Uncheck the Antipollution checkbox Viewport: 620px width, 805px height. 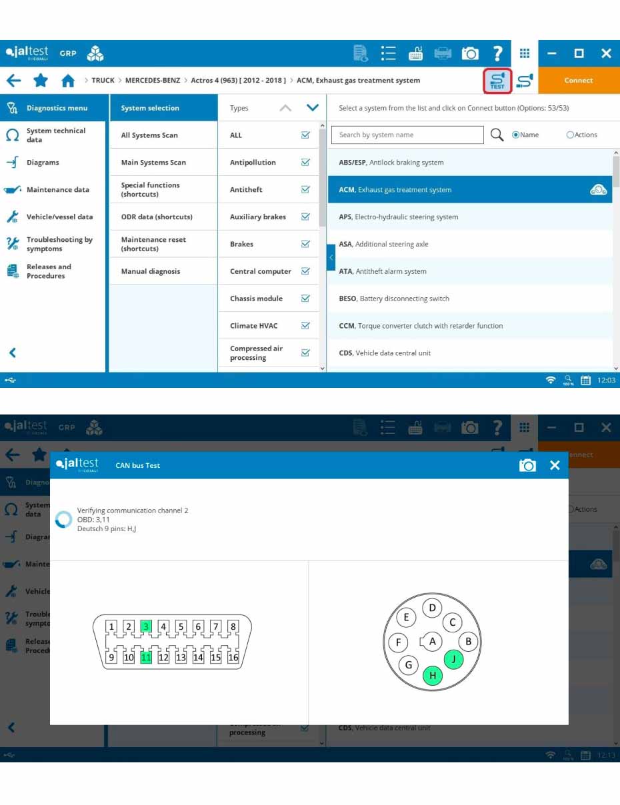pos(305,163)
